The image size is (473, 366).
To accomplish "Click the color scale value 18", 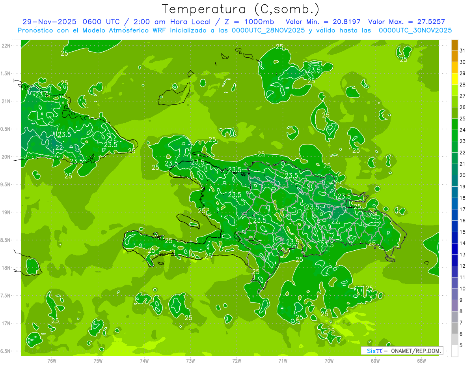I will point(462,198).
